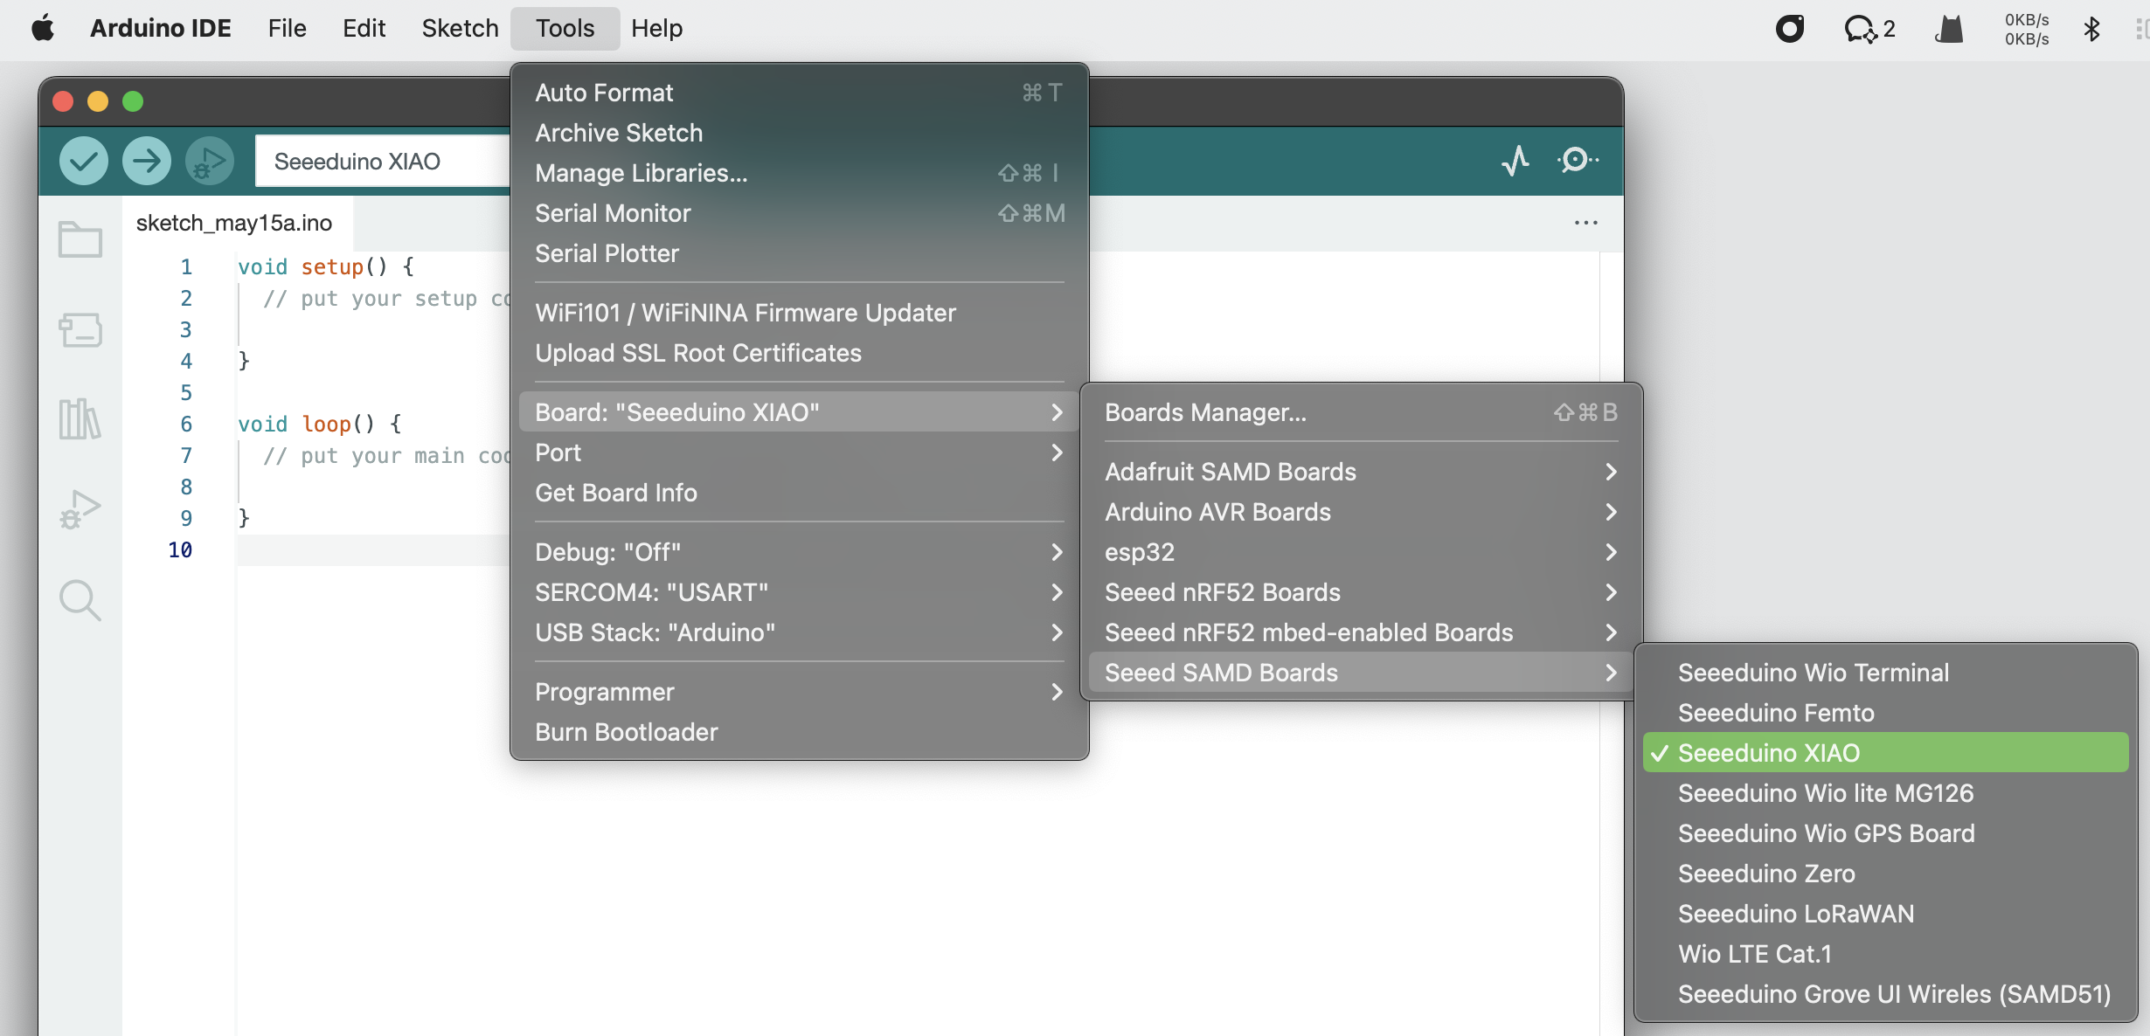Close the open Tools menu
This screenshot has width=2150, height=1036.
565,28
